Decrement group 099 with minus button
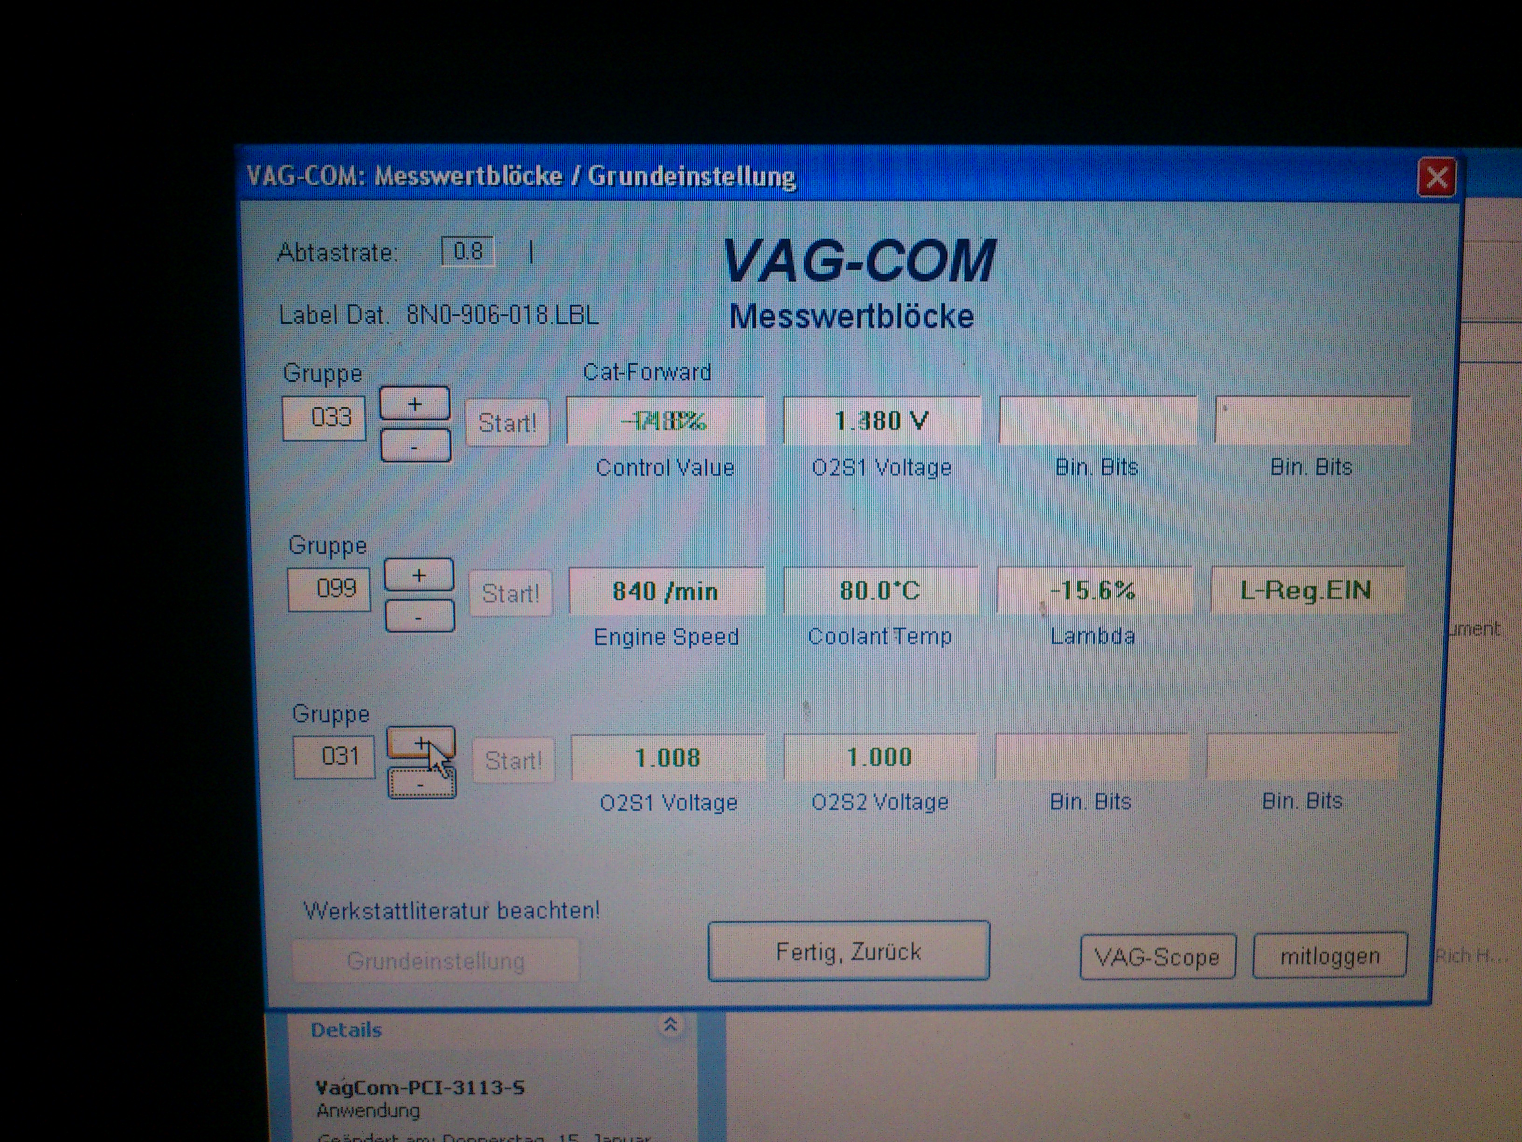The image size is (1522, 1142). tap(420, 617)
